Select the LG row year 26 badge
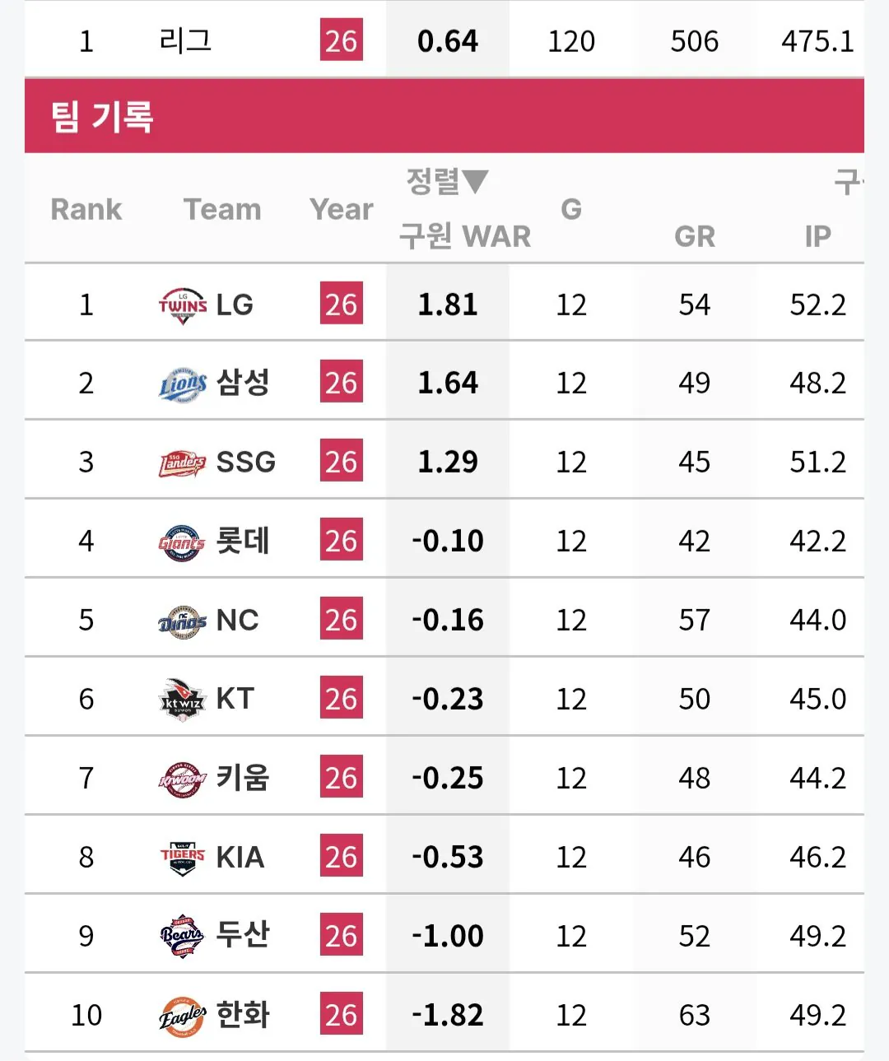The height and width of the screenshot is (1061, 889). (x=342, y=305)
